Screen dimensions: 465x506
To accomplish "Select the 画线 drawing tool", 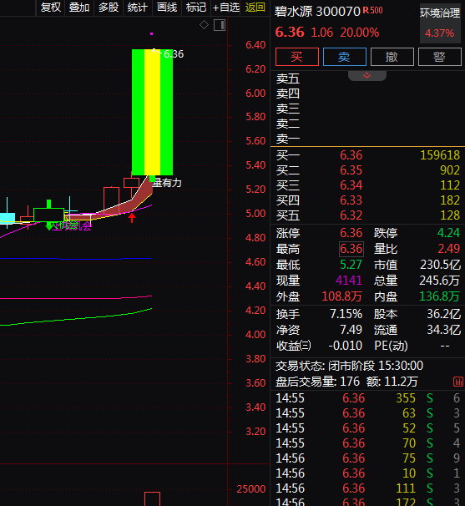I will click(167, 8).
